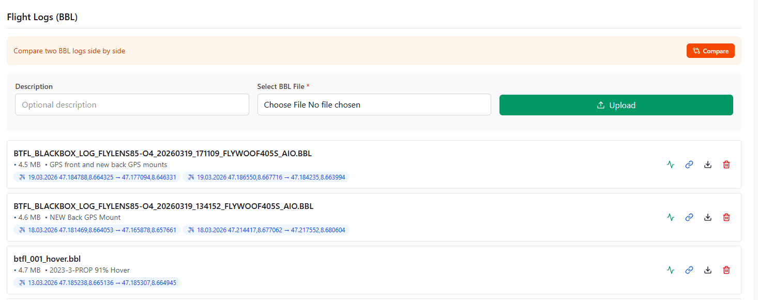
Task: Open the analysis graph for btfl_001_hover.bbl
Action: [671, 270]
